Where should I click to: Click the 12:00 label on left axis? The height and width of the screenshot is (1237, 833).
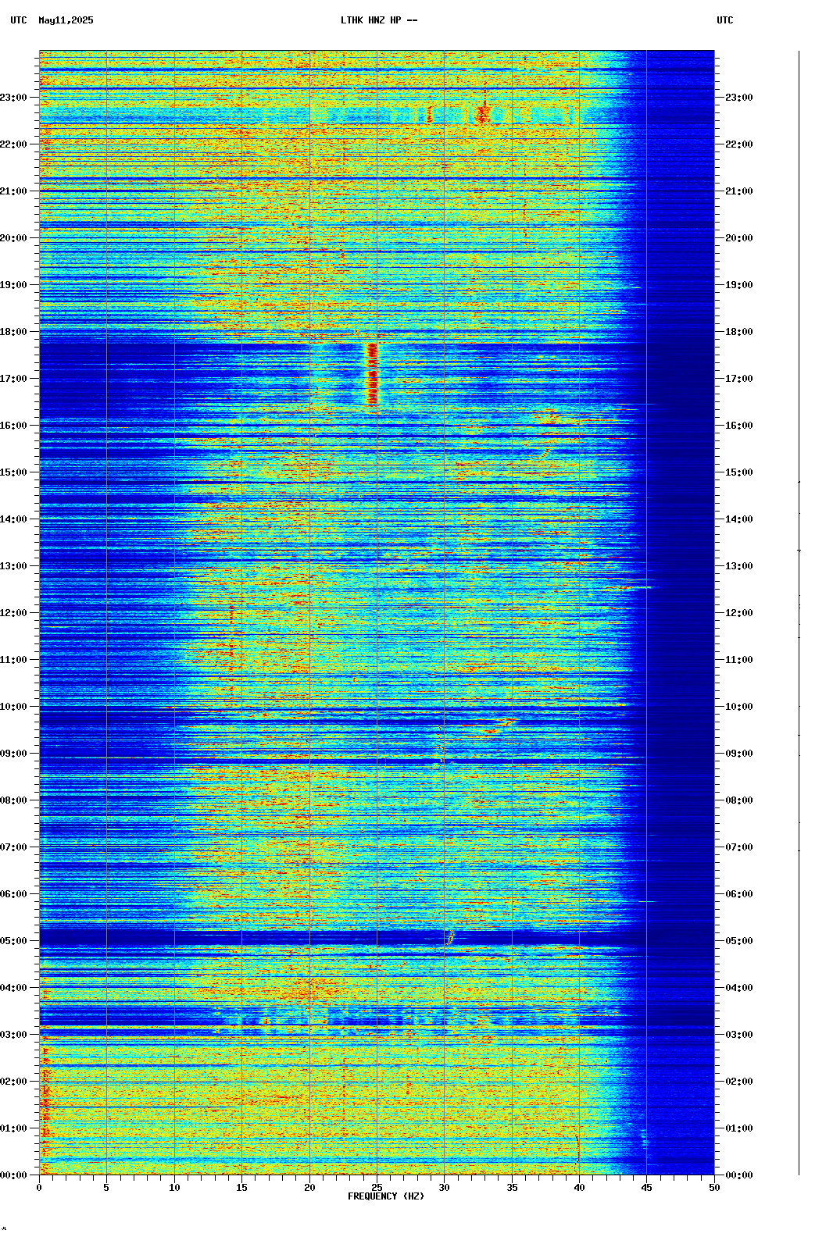click(x=13, y=613)
